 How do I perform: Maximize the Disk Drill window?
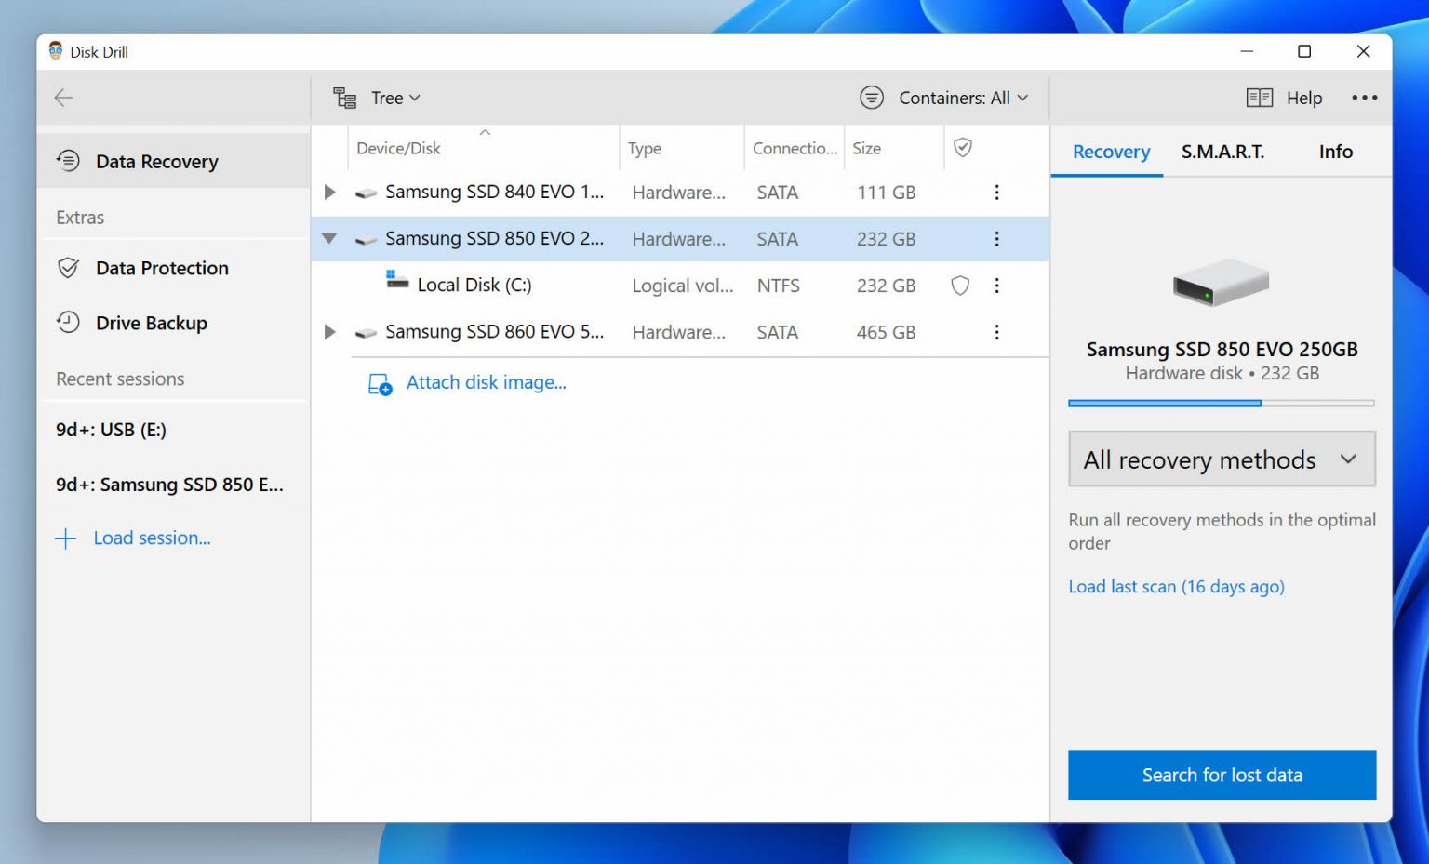point(1304,51)
